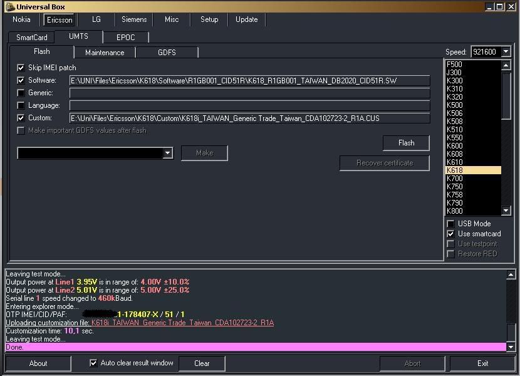The image size is (520, 376).
Task: Click the Flash button
Action: [x=406, y=143]
